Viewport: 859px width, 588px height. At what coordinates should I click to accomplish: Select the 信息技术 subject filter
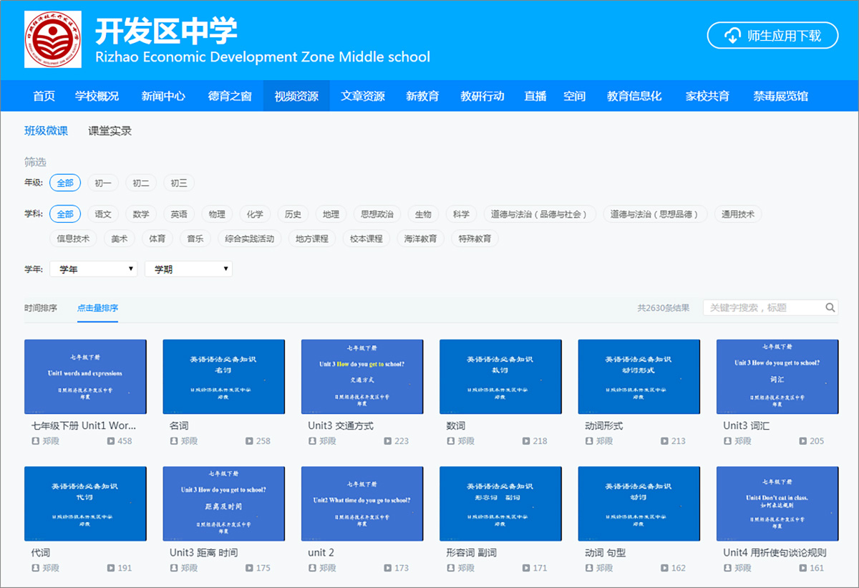[73, 238]
